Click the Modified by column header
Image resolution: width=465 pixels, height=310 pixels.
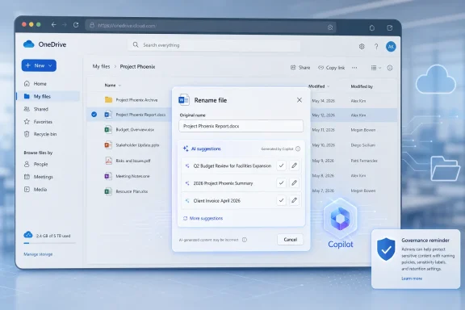click(362, 86)
